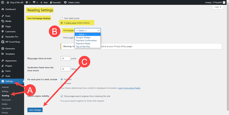Click the Paymattic icon in admin bar

(x=51, y=3)
